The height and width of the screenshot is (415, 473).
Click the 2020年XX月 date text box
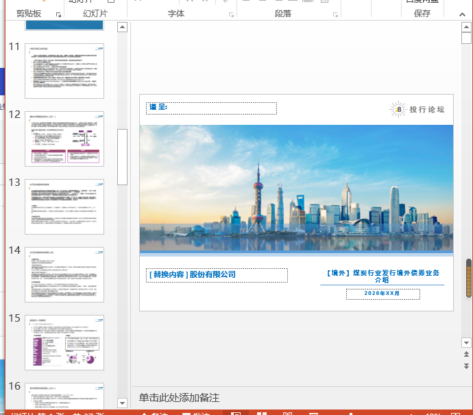tap(383, 294)
